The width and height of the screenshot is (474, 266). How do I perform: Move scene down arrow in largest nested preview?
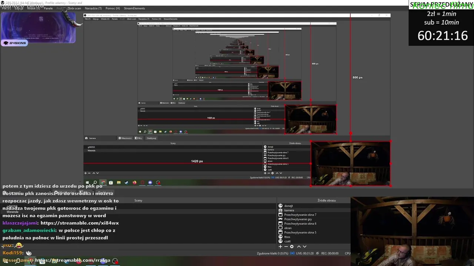[97, 173]
